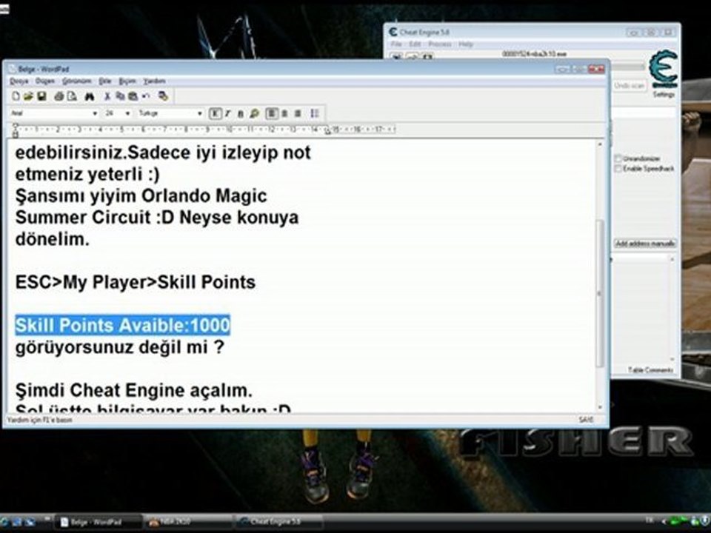The height and width of the screenshot is (533, 711).
Task: Open the text color picker
Action: click(x=254, y=113)
